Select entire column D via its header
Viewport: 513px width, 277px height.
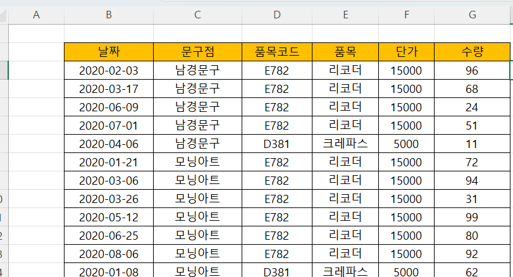[277, 15]
